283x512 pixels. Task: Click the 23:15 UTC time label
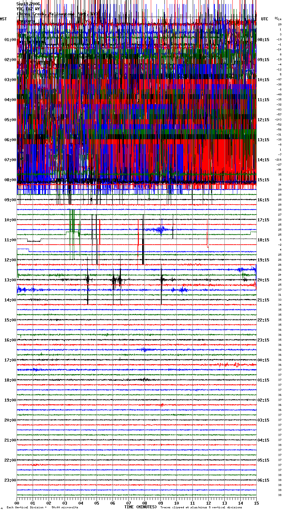[x=263, y=340]
